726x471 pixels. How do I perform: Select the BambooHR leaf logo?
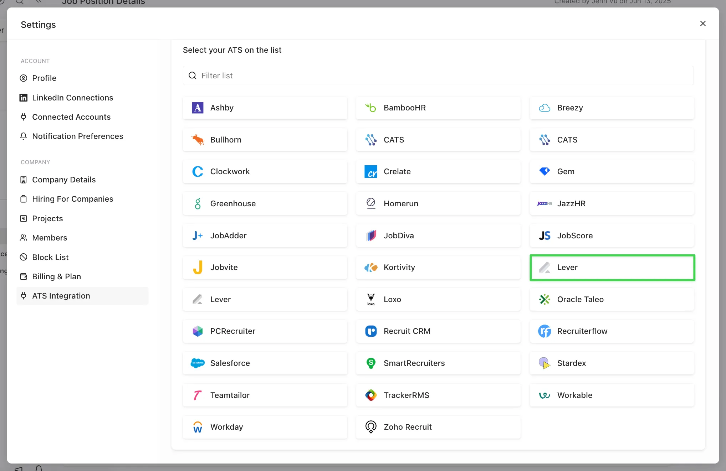coord(371,108)
